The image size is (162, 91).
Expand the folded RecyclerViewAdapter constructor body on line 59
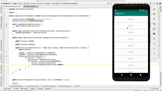click(61, 80)
